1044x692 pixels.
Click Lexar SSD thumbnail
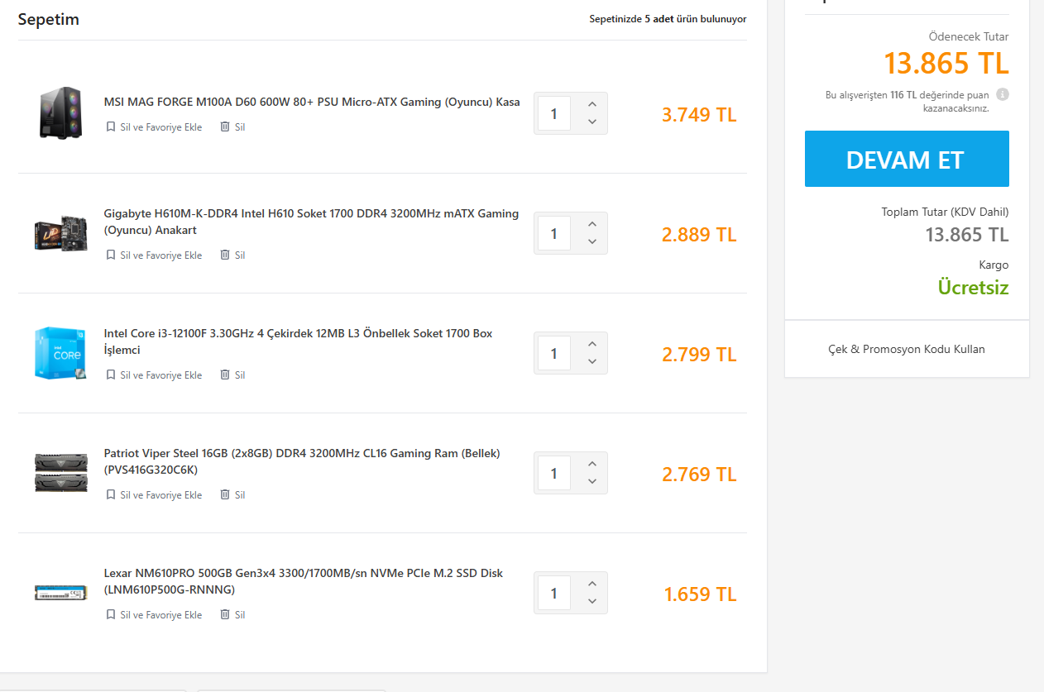(x=60, y=593)
